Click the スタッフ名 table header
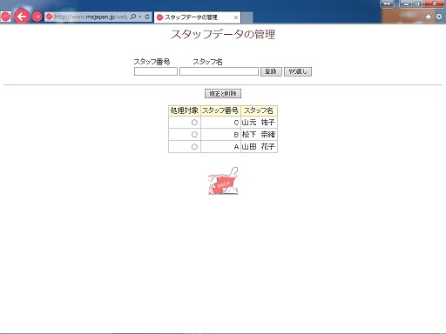This screenshot has height=334, width=446. tap(259, 110)
